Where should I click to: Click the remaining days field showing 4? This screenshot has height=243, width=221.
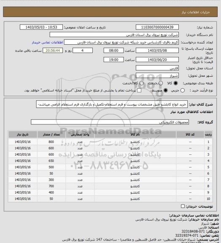pos(83,51)
